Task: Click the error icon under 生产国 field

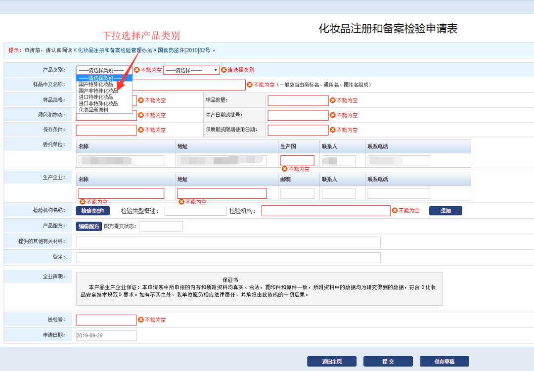Action: point(284,169)
